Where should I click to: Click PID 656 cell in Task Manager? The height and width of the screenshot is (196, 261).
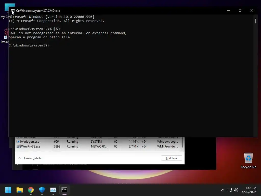56,141
